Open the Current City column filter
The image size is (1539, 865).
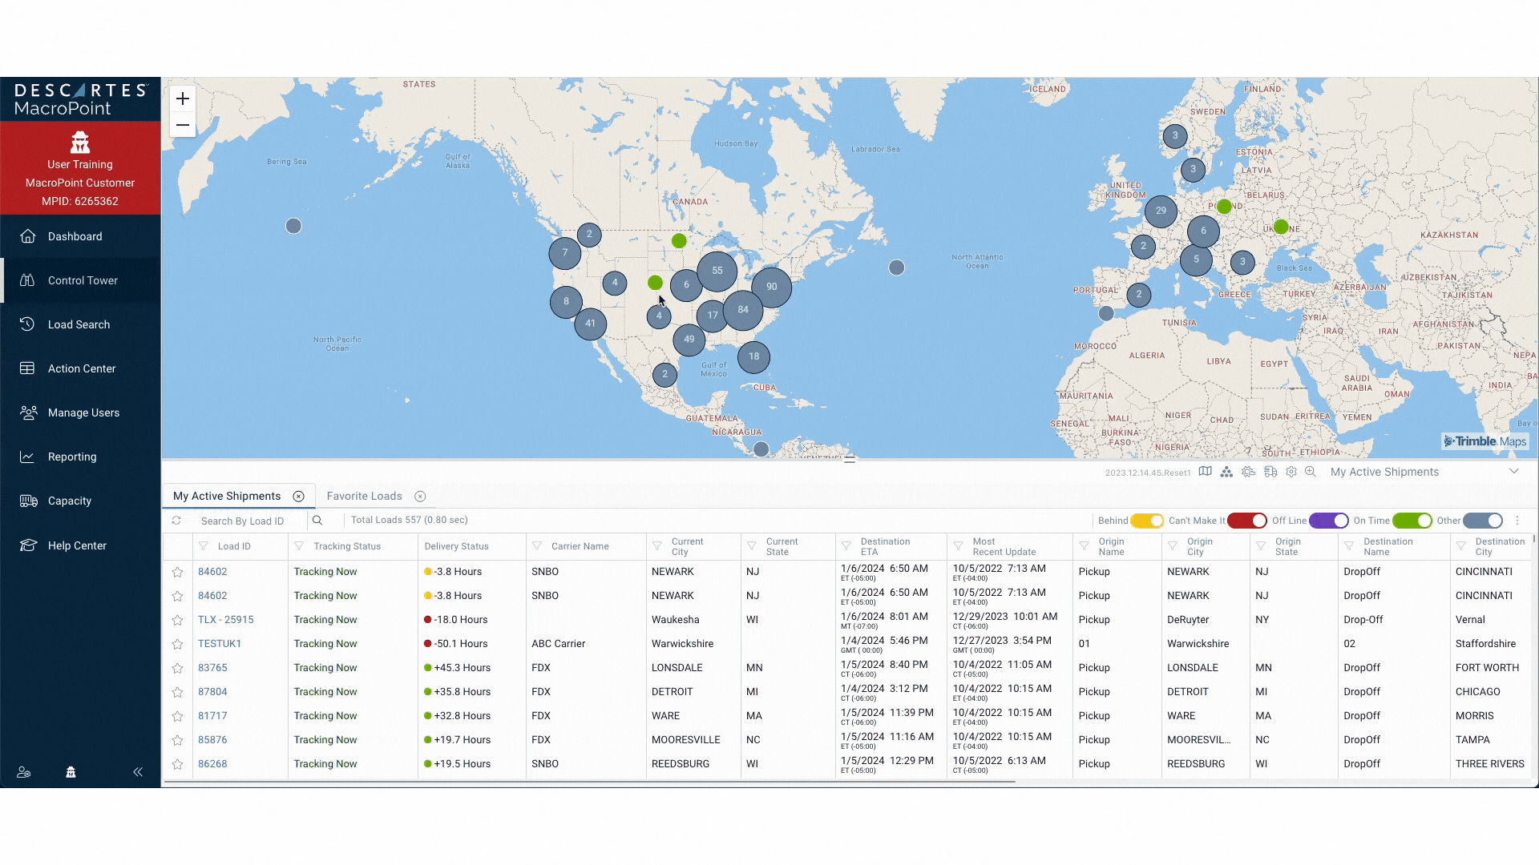pyautogui.click(x=656, y=546)
